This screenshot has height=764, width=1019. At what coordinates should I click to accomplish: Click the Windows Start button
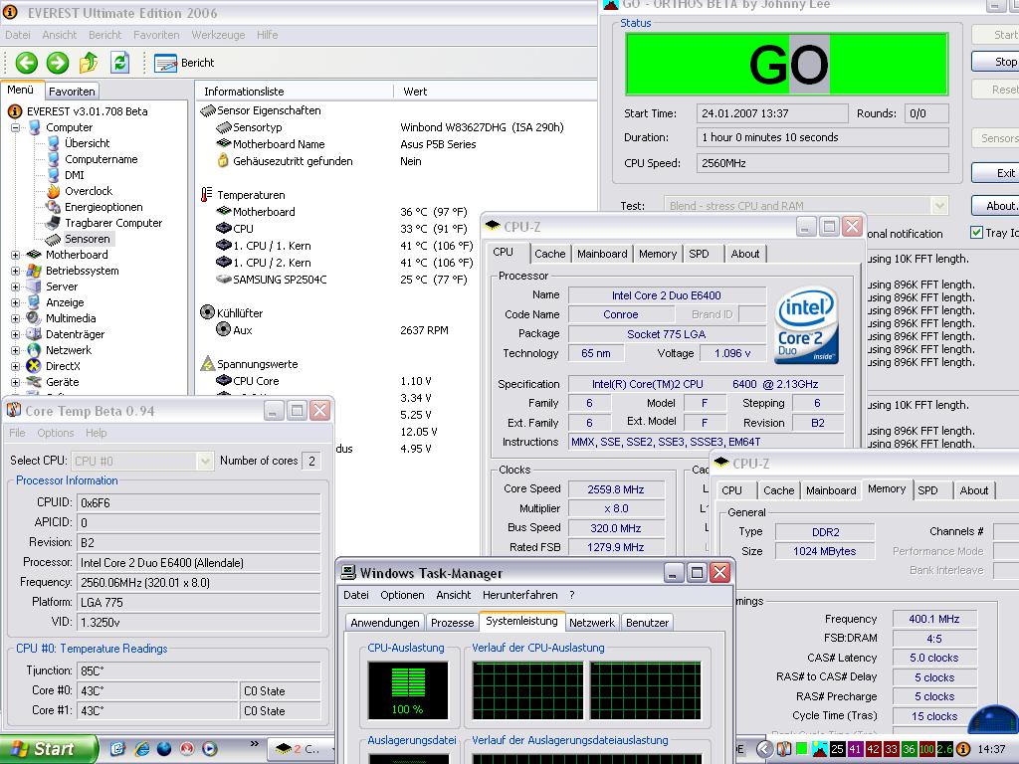(x=48, y=749)
